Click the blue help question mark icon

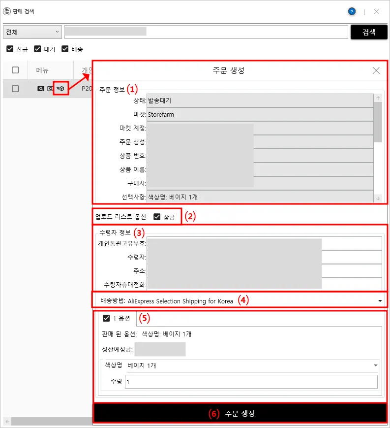click(352, 11)
